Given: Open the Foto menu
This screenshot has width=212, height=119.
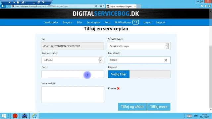Looking at the screenshot, I should coord(107,22).
